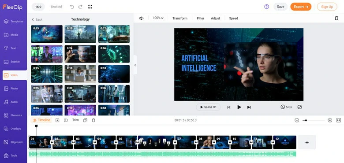Open the Filter option
Screen dimensions: 344x163
click(x=201, y=19)
